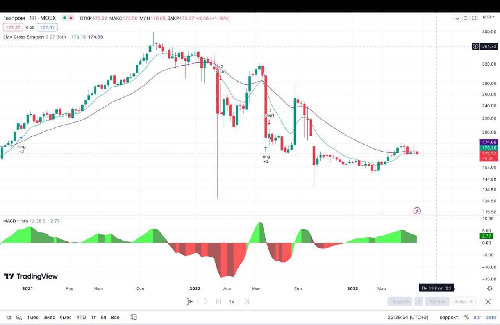This screenshot has height=325, width=500.
Task: Select the 6мес time range
Action: tap(66, 317)
